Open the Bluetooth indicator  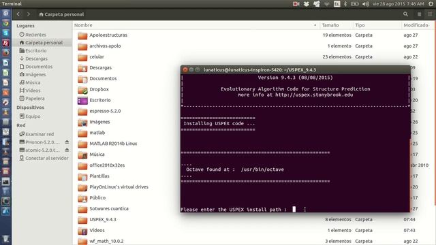345,3
